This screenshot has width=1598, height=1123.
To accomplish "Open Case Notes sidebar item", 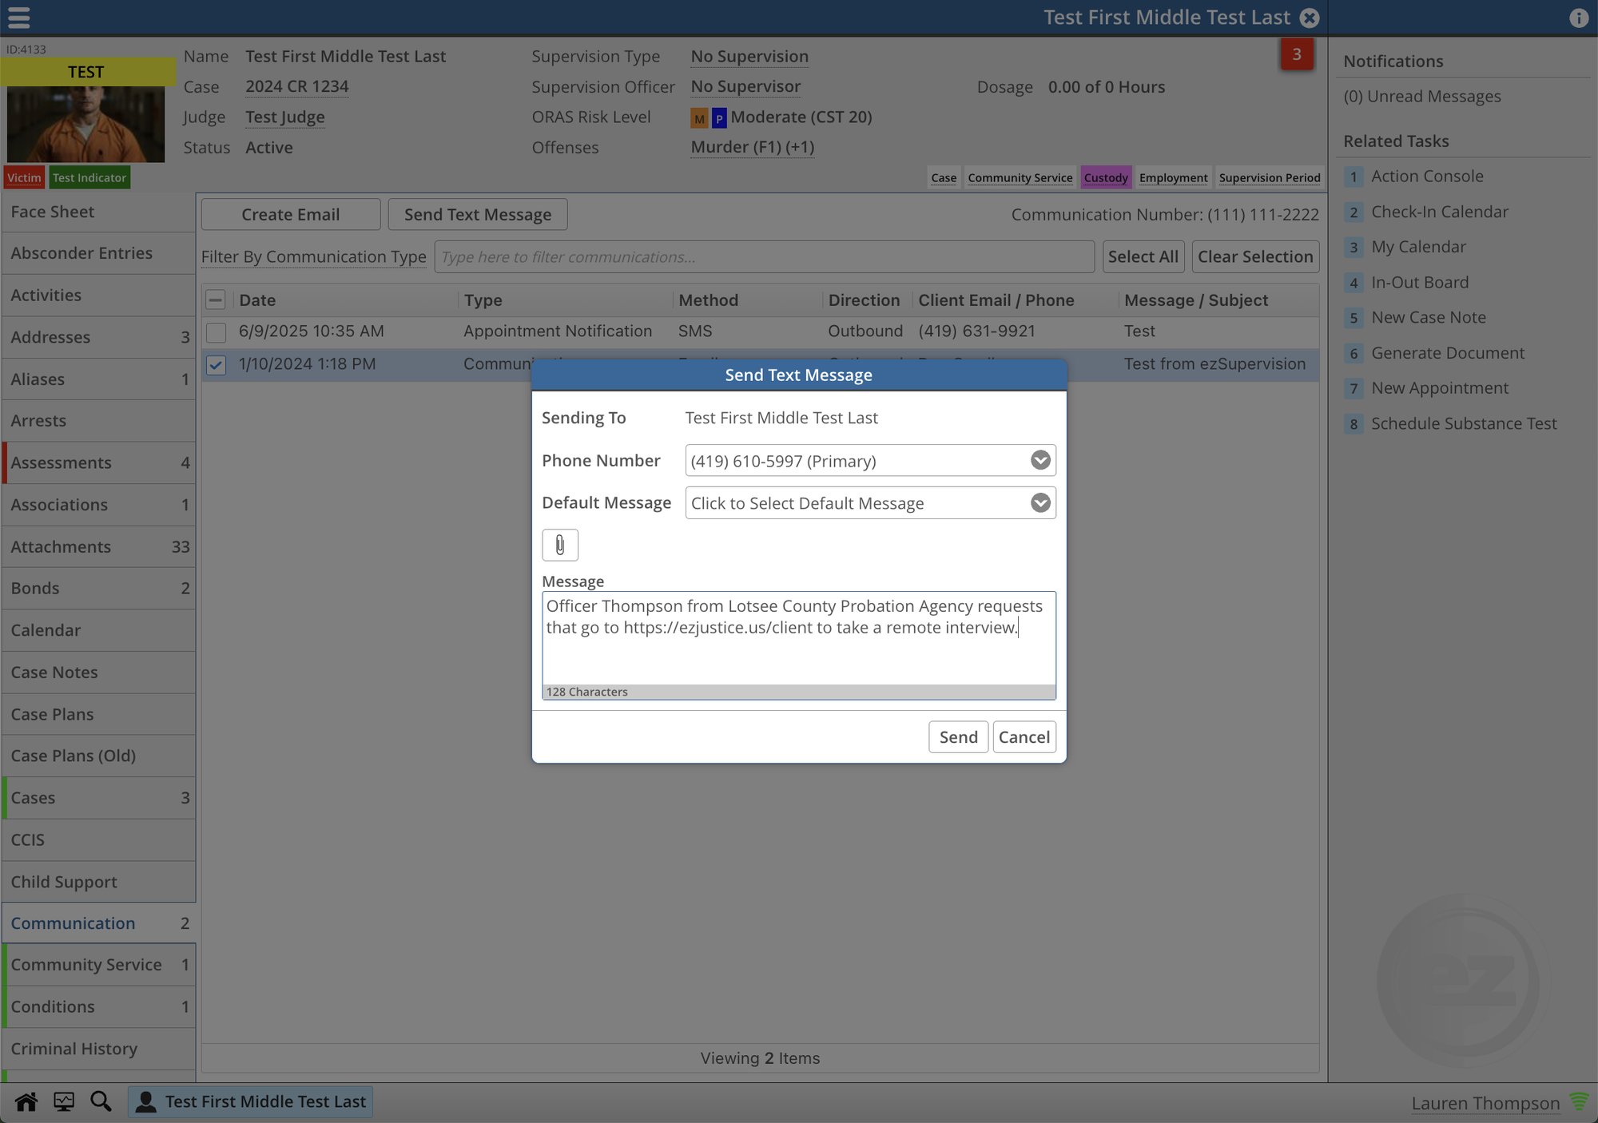I will [x=98, y=673].
